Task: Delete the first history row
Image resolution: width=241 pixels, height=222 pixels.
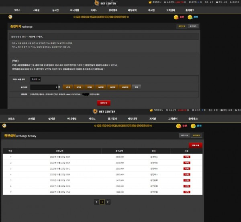Action: coord(187,157)
